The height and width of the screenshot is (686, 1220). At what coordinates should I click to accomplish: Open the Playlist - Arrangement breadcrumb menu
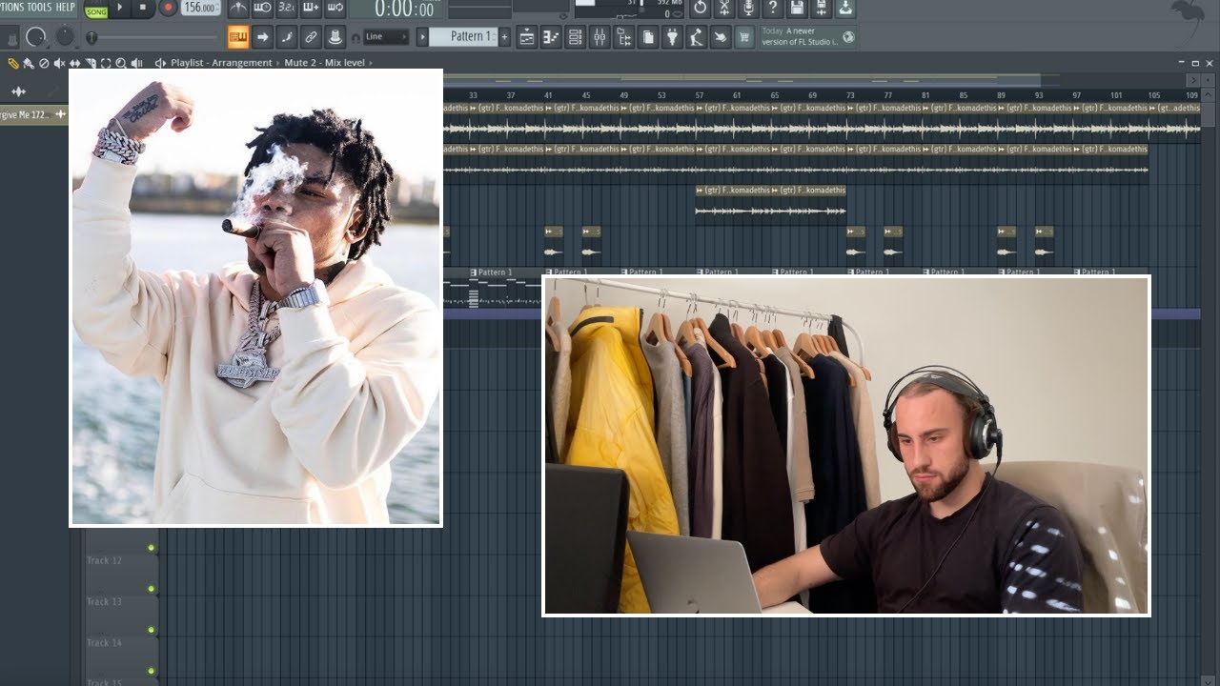pos(221,63)
